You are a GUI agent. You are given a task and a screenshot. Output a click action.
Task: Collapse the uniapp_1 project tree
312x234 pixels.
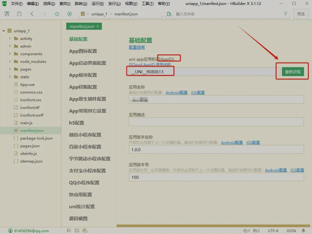pos(4,31)
